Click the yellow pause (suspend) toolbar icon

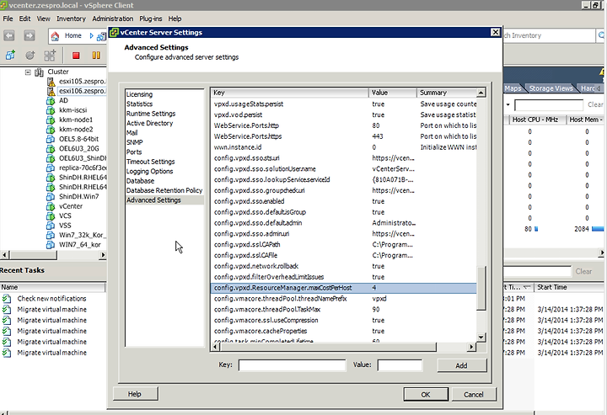coord(96,56)
